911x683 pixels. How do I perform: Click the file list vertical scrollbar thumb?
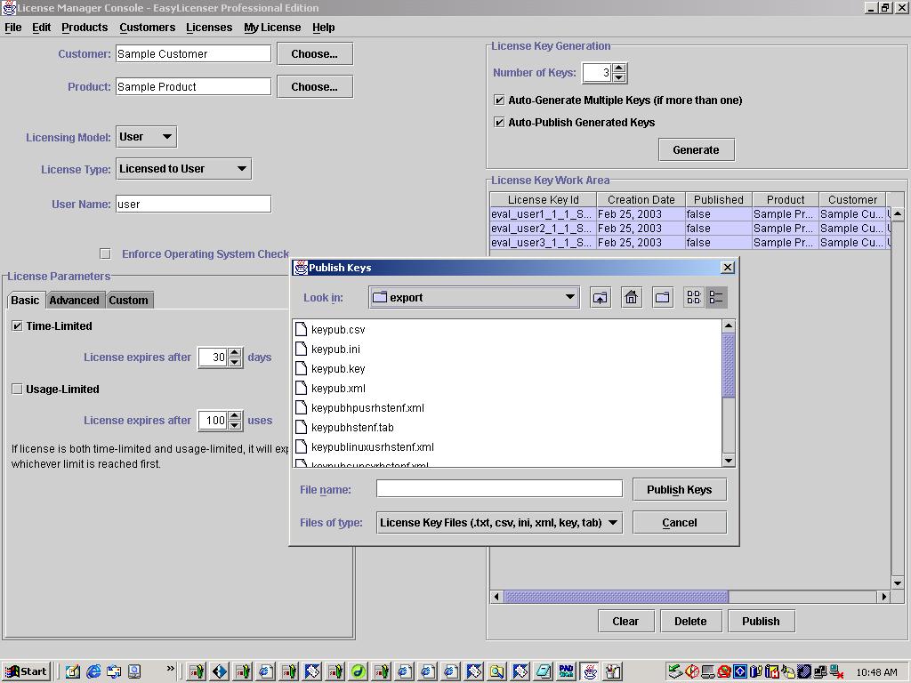(729, 365)
